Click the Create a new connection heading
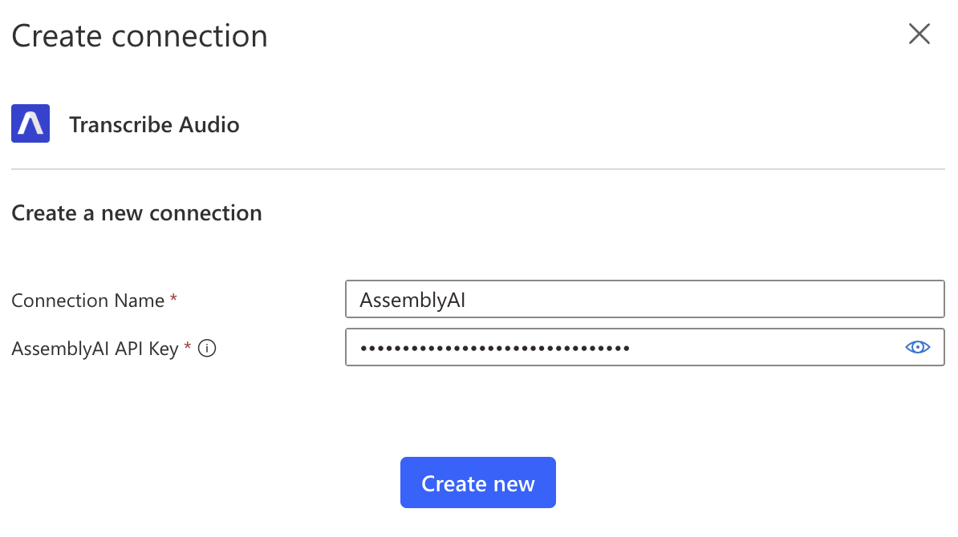The image size is (958, 537). click(x=136, y=213)
